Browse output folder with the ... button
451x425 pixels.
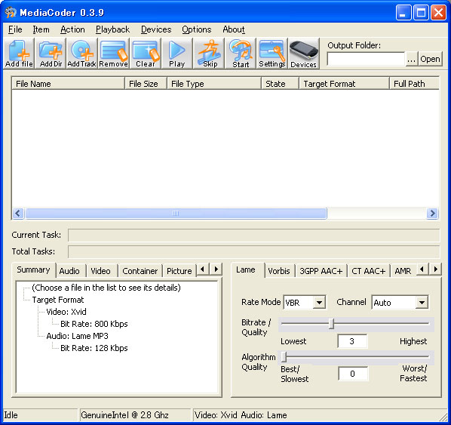point(411,59)
